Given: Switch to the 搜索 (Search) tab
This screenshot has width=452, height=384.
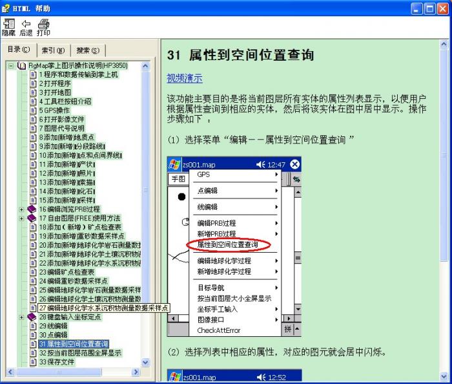Looking at the screenshot, I should click(87, 50).
